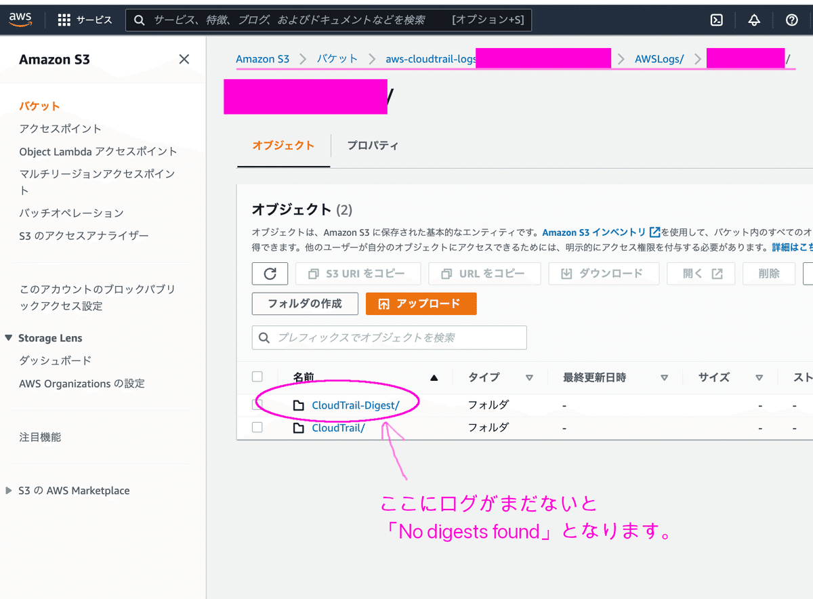
Task: Sort by last modified date arrow
Action: (x=664, y=377)
